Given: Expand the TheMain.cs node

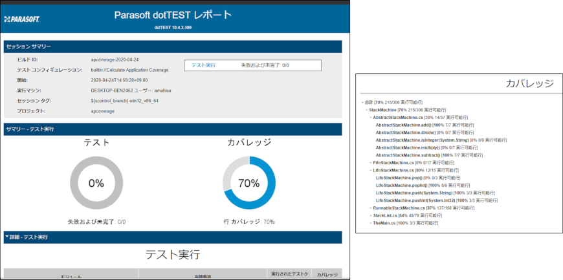Looking at the screenshot, I should click(x=371, y=223).
